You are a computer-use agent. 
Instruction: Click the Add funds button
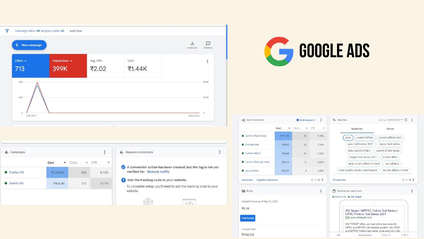point(248,218)
